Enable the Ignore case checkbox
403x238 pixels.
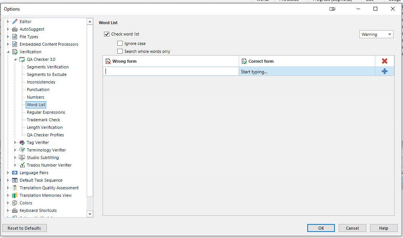120,43
